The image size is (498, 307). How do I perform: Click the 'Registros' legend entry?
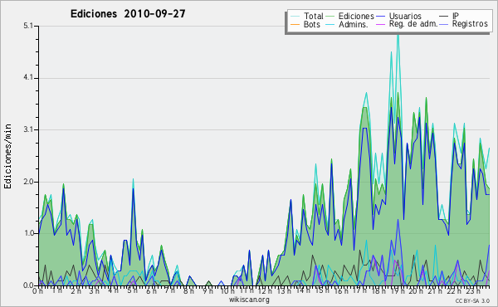pos(464,24)
